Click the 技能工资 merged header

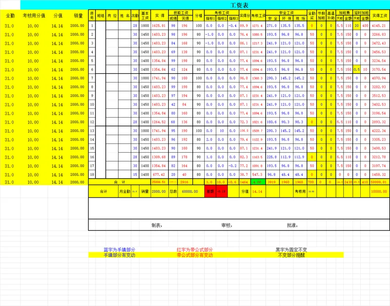point(181,13)
